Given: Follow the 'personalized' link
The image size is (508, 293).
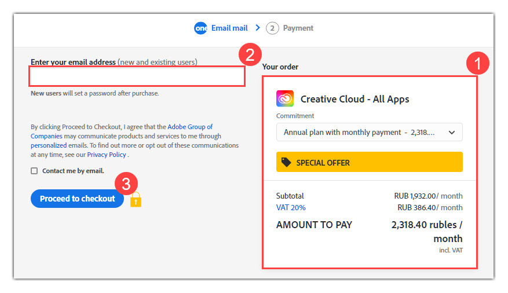Looking at the screenshot, I should pyautogui.click(x=49, y=145).
